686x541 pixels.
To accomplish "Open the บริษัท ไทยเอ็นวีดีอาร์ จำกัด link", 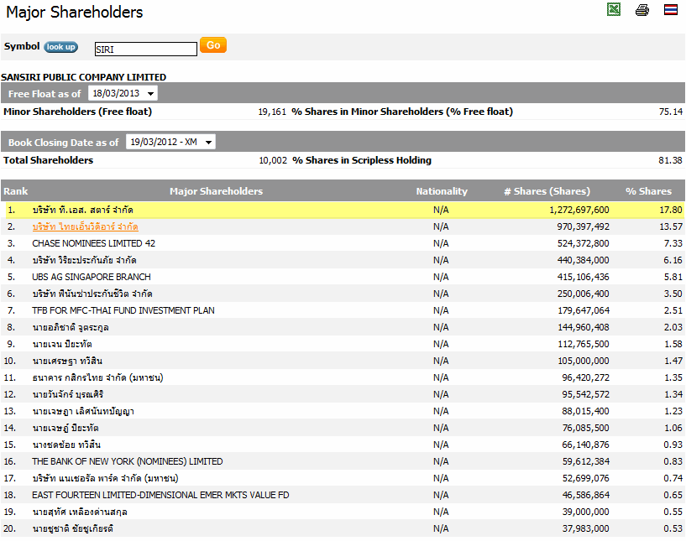I will pos(86,226).
